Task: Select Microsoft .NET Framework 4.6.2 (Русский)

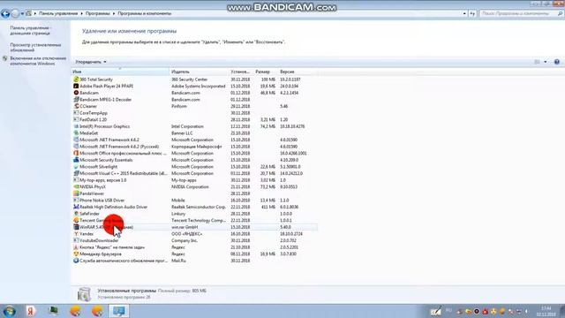Action: (194, 147)
